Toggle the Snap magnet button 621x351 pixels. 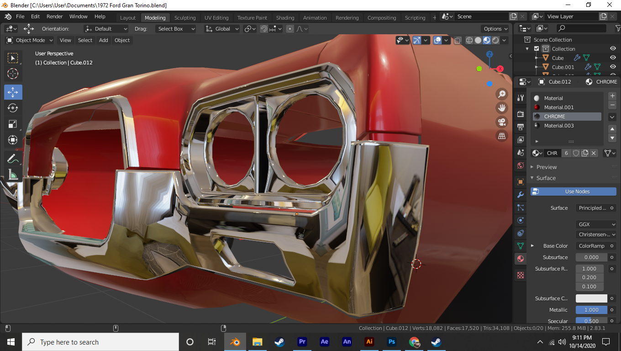264,29
